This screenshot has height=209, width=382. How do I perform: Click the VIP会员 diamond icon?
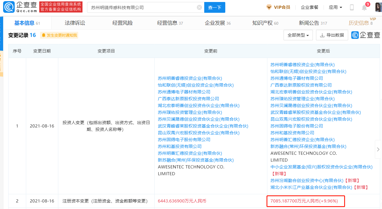click(269, 7)
